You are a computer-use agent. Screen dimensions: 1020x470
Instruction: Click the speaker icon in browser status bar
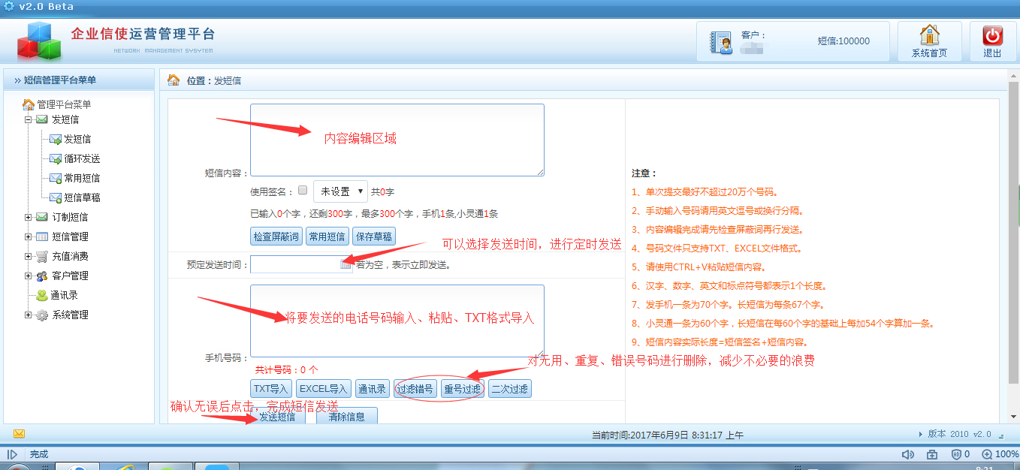click(x=907, y=454)
